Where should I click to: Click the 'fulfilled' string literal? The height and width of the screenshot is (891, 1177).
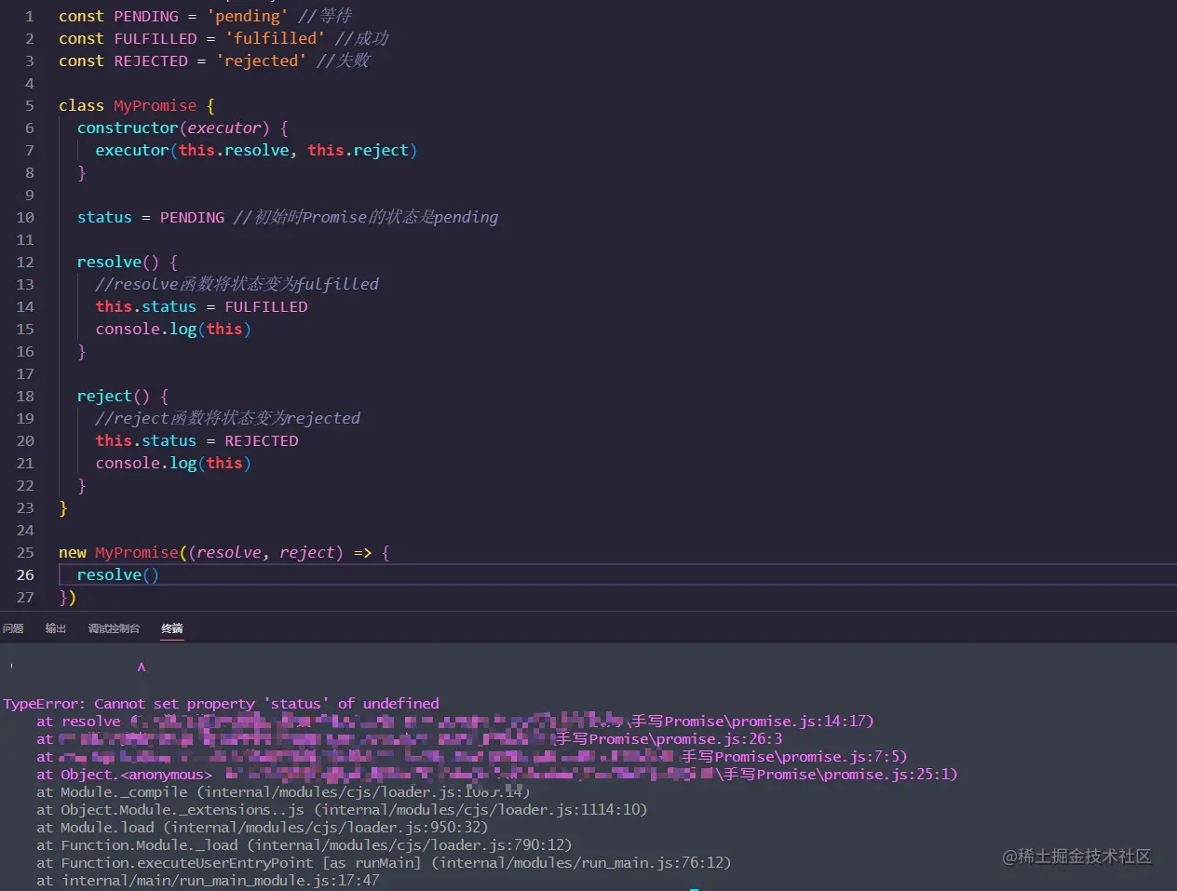tap(275, 38)
